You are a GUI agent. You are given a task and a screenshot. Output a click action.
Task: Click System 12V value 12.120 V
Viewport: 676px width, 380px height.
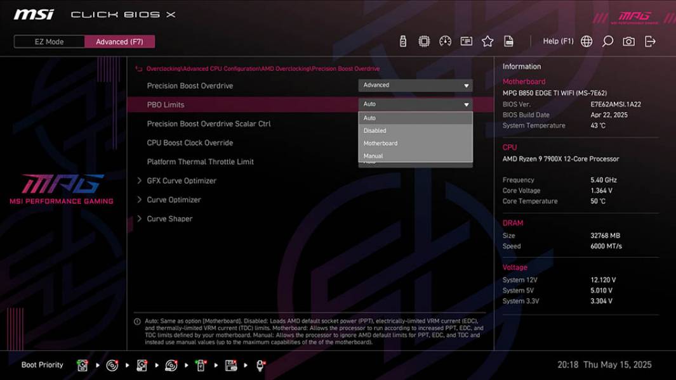pyautogui.click(x=603, y=280)
